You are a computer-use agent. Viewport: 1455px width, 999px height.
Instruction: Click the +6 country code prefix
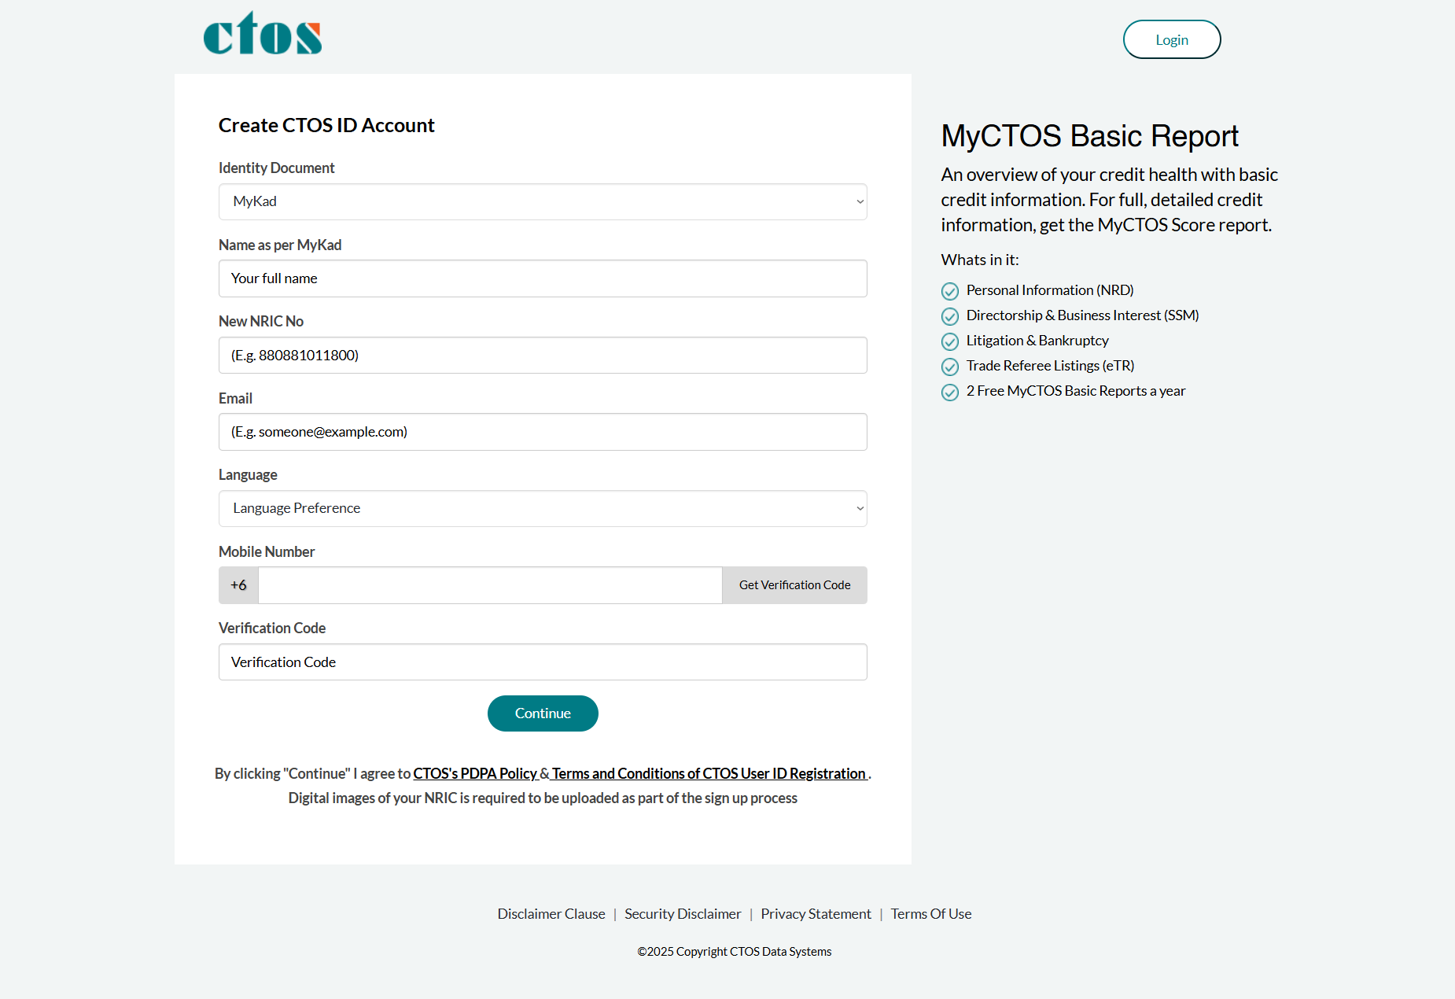pyautogui.click(x=238, y=585)
